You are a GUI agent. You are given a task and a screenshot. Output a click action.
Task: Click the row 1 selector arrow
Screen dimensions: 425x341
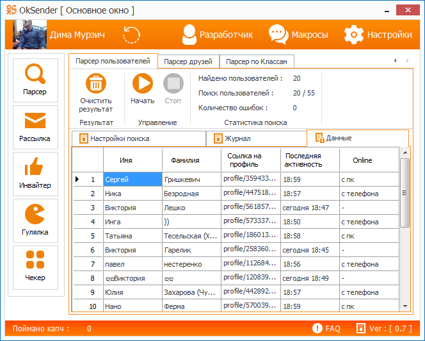pos(77,179)
